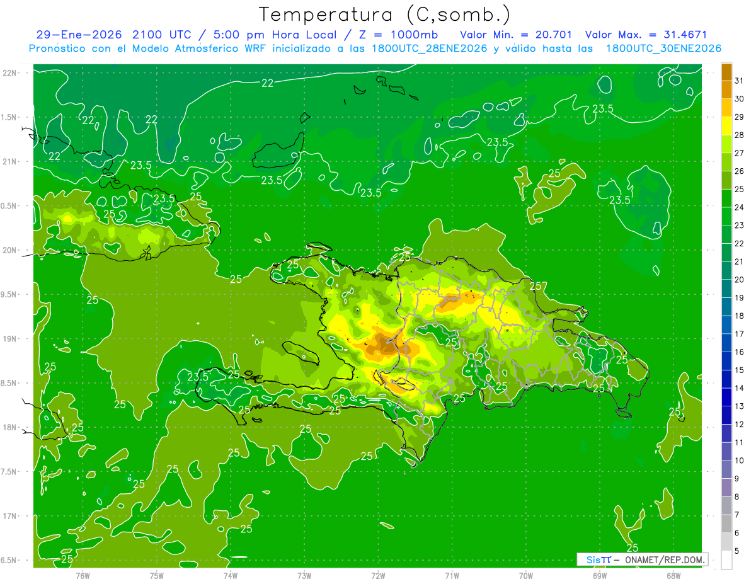Pick the top brown swatch above 31

[726, 71]
